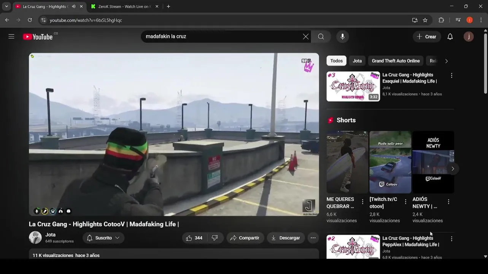Reload the page
This screenshot has height=274, width=488.
[x=30, y=20]
